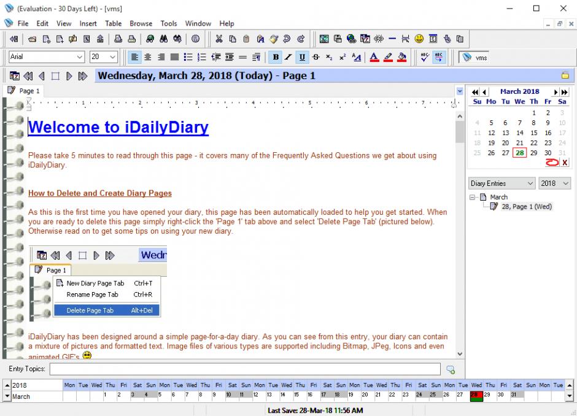Image resolution: width=577 pixels, height=416 pixels.
Task: Click the red circle below calendar
Action: (552, 162)
